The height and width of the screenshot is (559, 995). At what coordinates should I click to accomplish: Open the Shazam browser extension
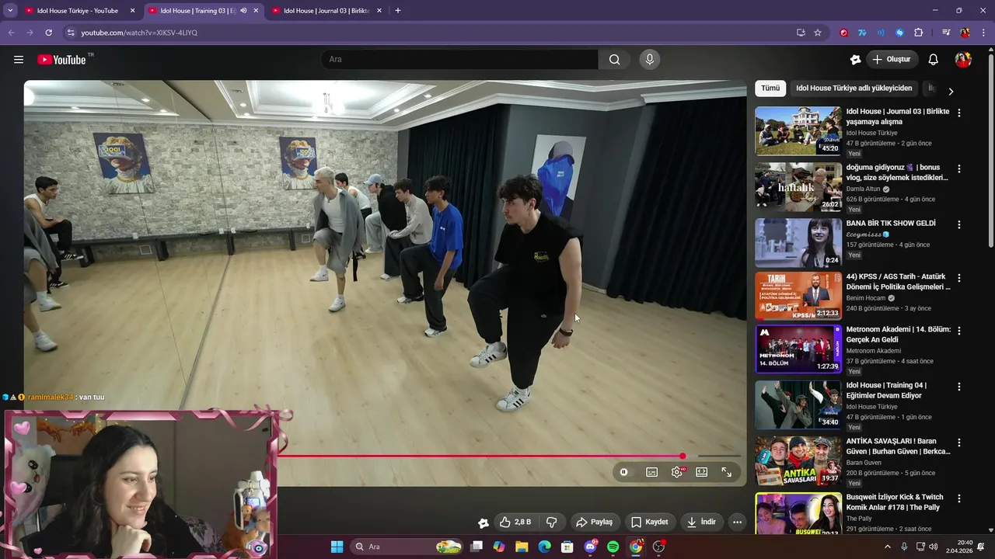pyautogui.click(x=899, y=33)
